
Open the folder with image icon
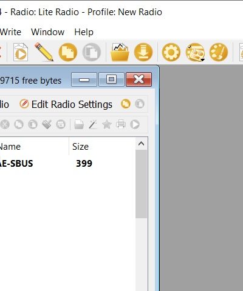120,52
